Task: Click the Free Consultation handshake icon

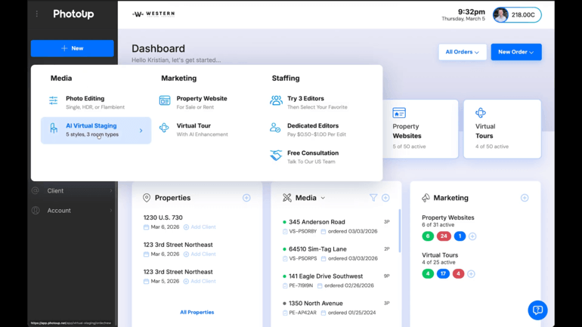Action: click(275, 156)
